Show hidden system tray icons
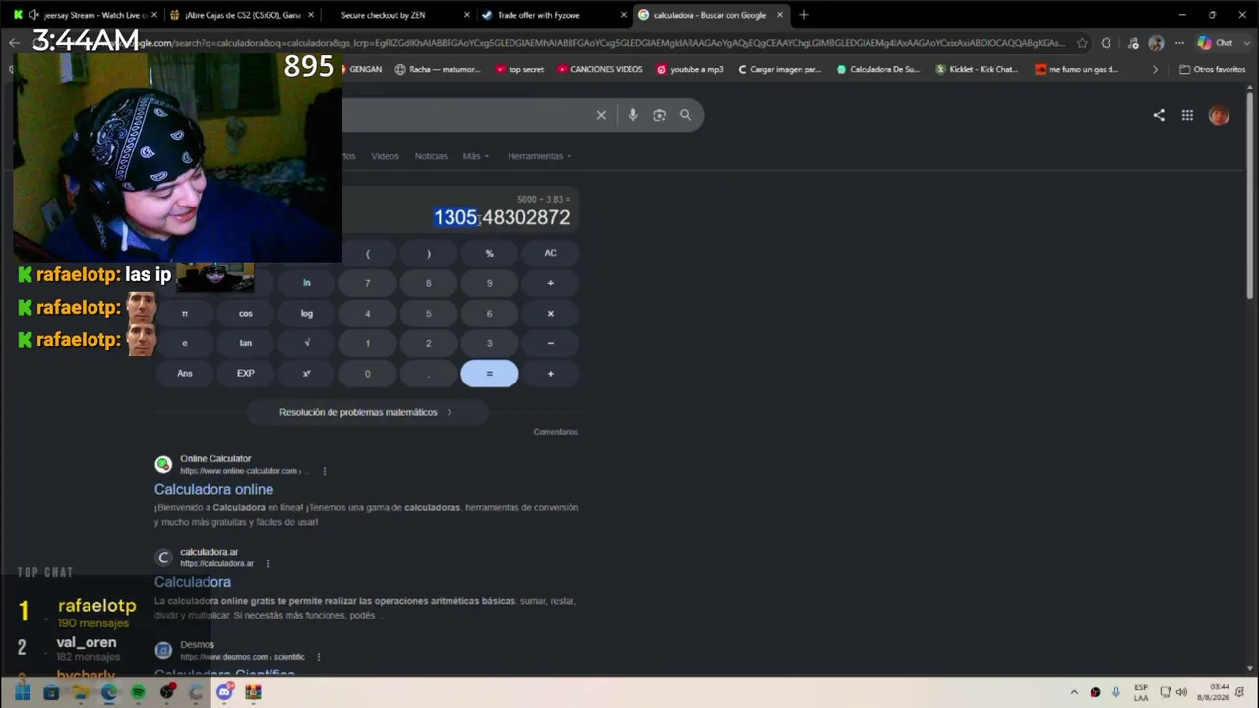Viewport: 1259px width, 708px height. [1074, 692]
